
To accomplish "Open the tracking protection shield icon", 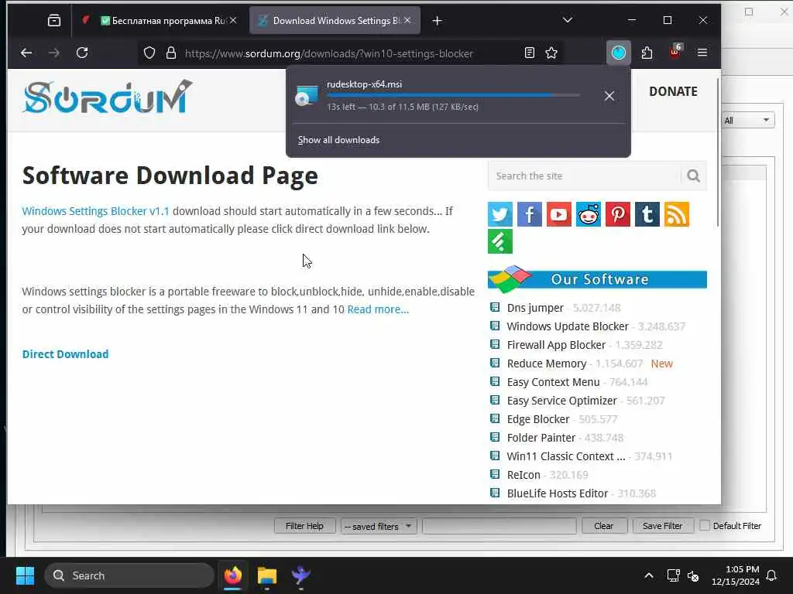I will pos(149,53).
